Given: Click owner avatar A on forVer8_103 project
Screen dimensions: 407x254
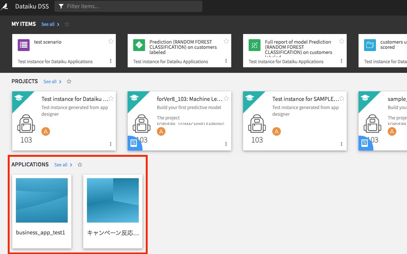Looking at the screenshot, I should coord(161,132).
